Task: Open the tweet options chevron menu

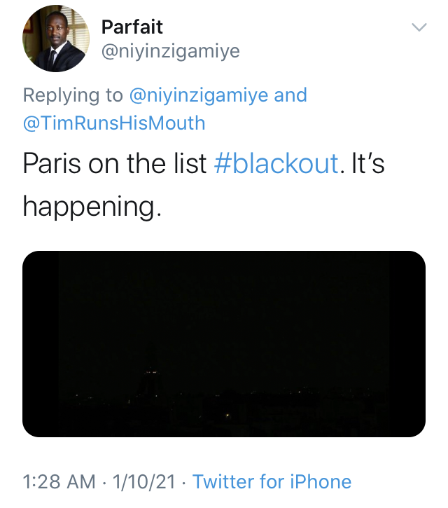Action: (419, 27)
